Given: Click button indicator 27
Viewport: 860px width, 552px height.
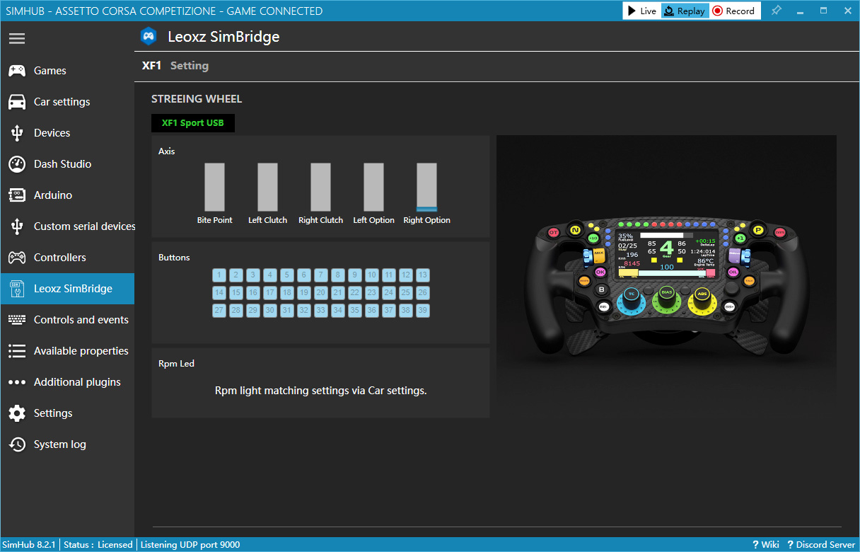Looking at the screenshot, I should click(219, 310).
